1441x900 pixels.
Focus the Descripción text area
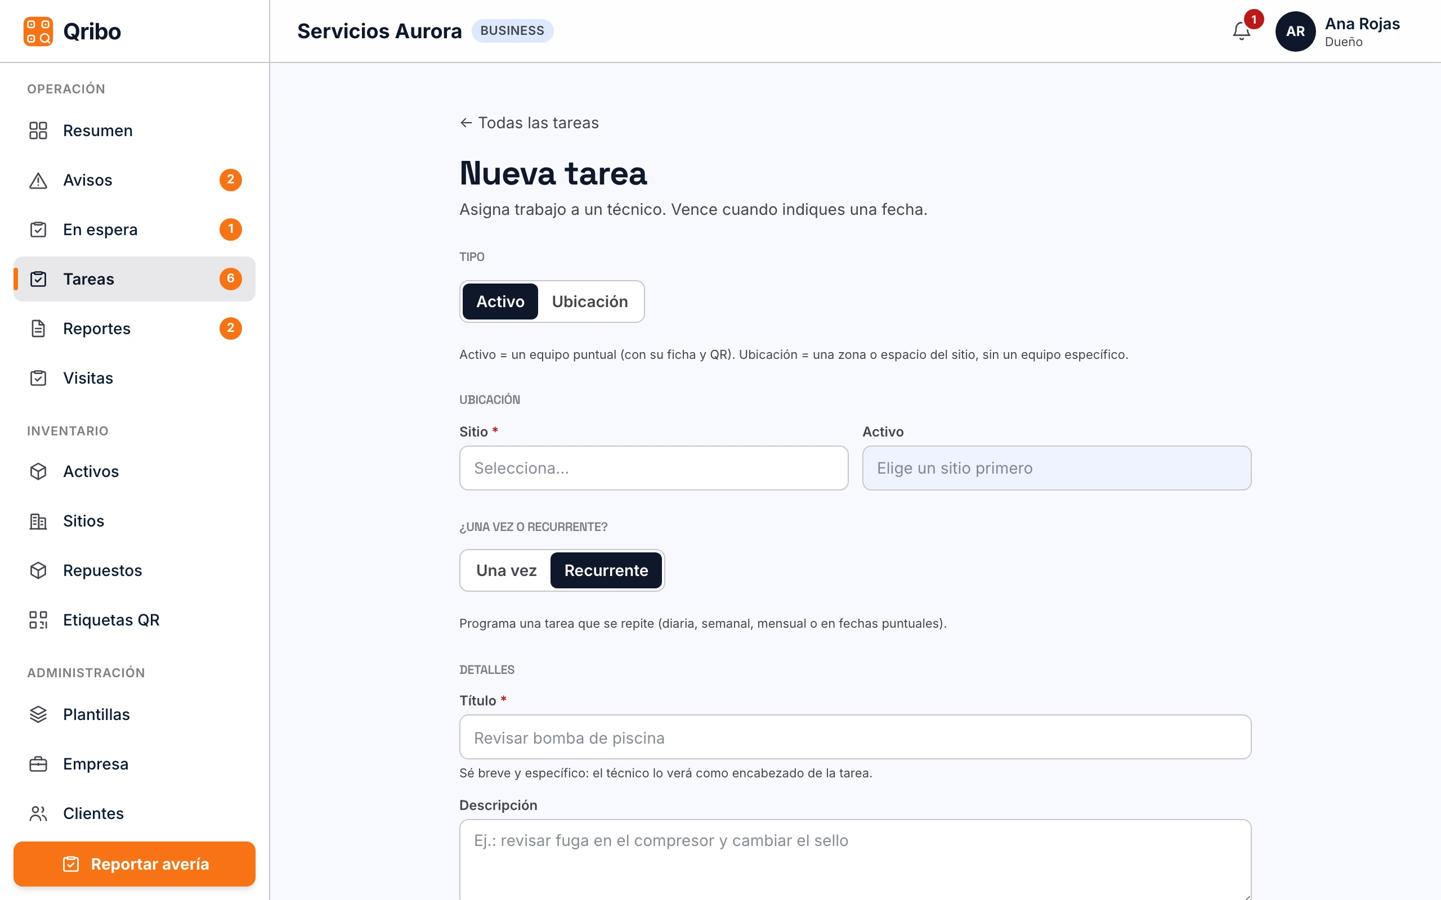[x=855, y=859]
